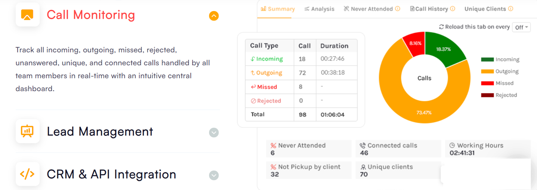
Task: Switch to the Analysis tab
Action: coord(319,9)
